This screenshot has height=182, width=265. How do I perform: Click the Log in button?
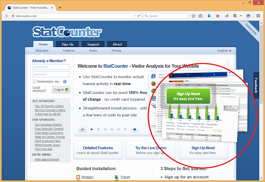[x=61, y=90]
